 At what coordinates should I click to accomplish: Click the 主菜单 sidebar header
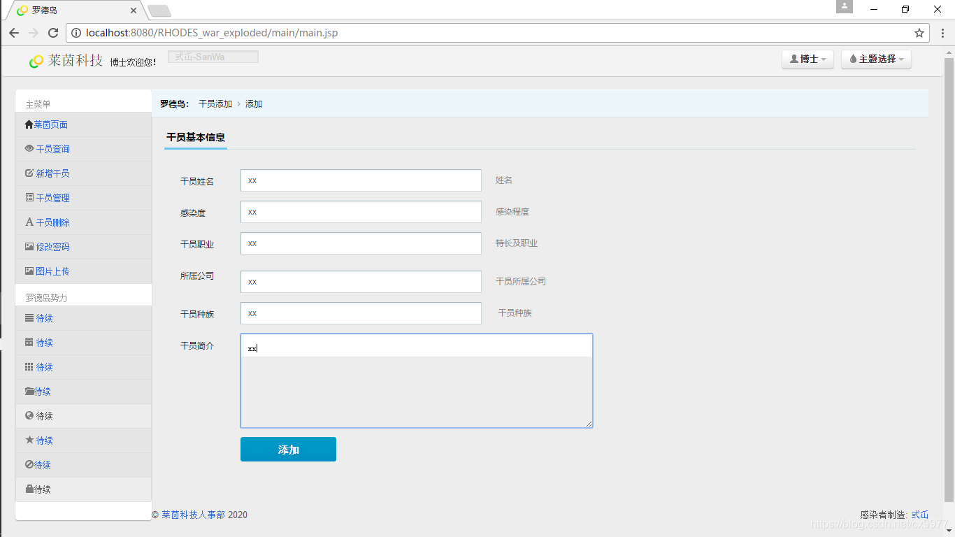(x=38, y=104)
